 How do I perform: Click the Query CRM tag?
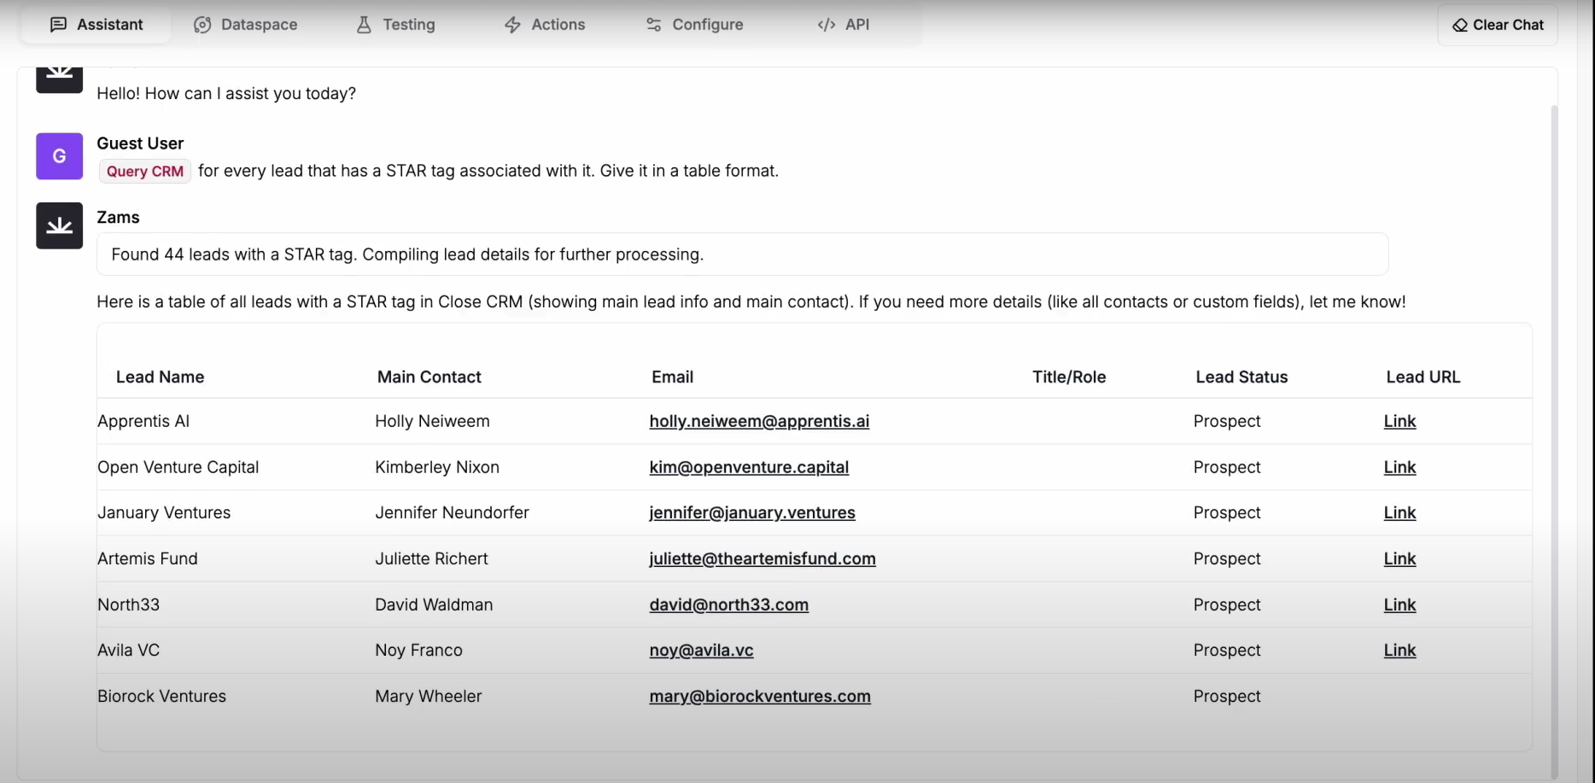coord(144,172)
